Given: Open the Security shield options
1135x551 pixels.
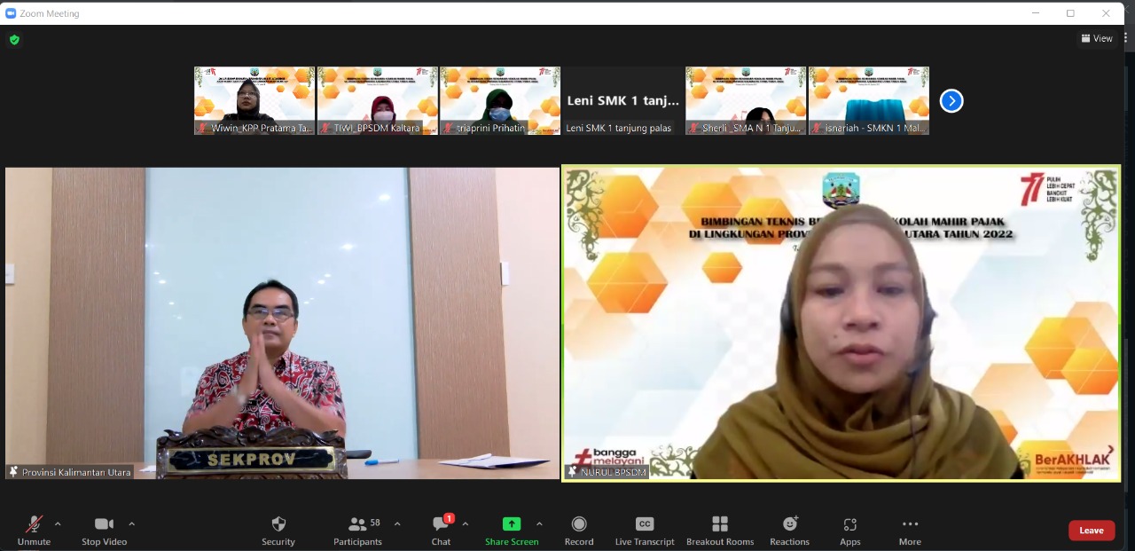Looking at the screenshot, I should click(x=278, y=530).
